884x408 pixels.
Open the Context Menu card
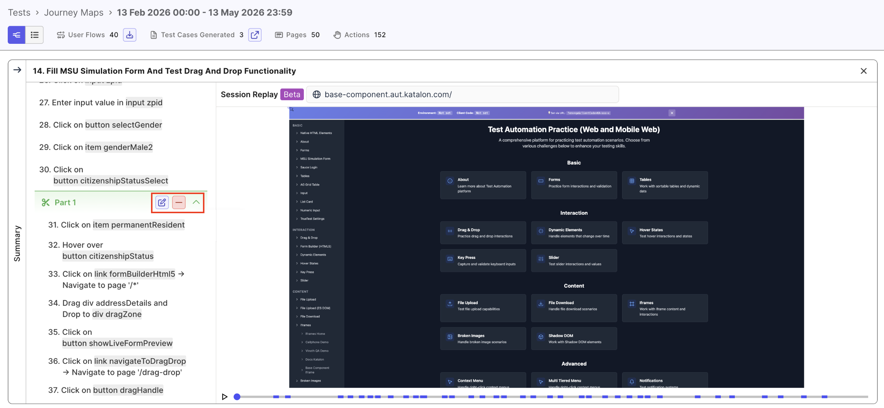click(x=483, y=380)
